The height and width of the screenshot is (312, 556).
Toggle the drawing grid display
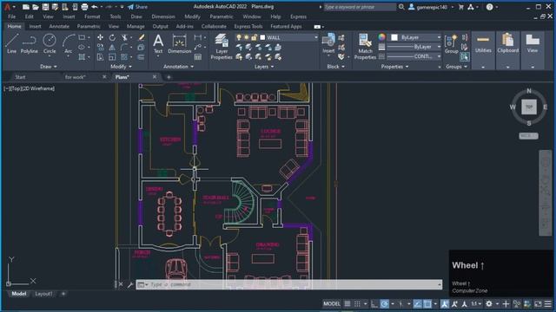coord(347,303)
